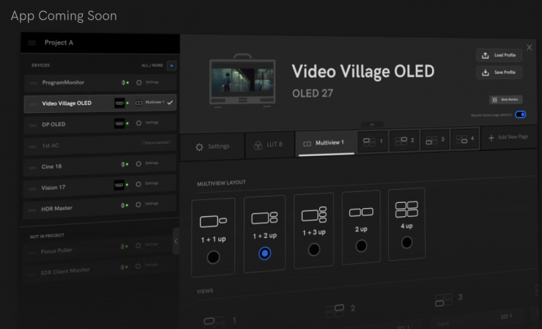542x329 pixels.
Task: Click the 4 up grid layout icon
Action: [406, 210]
